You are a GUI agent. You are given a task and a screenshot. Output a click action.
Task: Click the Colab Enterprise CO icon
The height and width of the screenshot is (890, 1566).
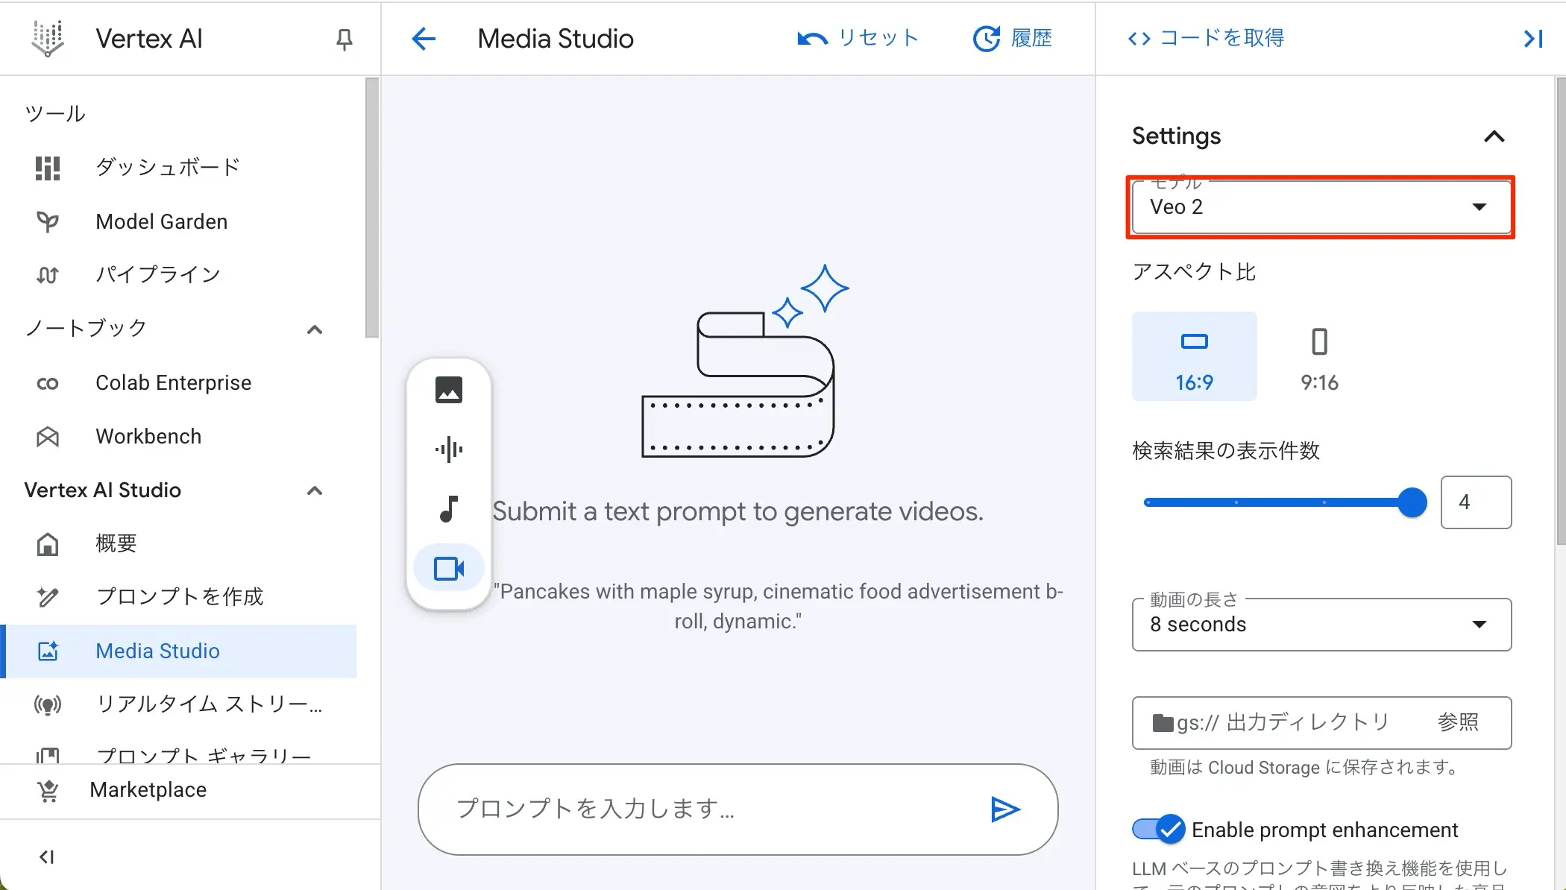click(x=48, y=383)
